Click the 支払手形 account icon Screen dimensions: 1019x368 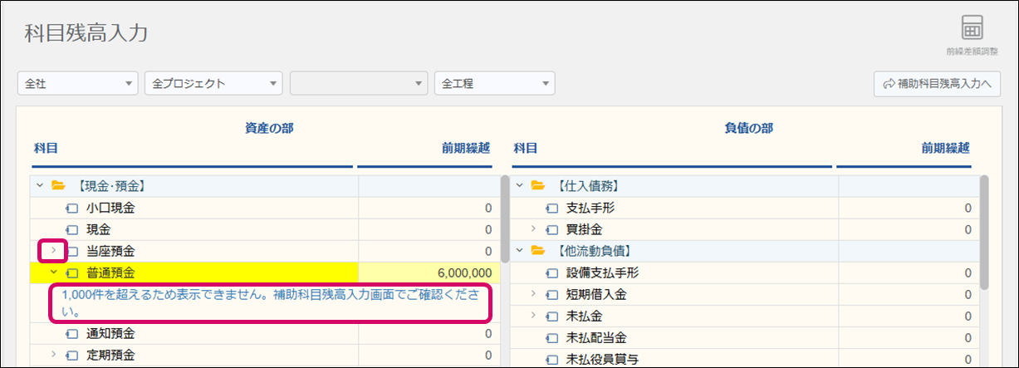(552, 208)
